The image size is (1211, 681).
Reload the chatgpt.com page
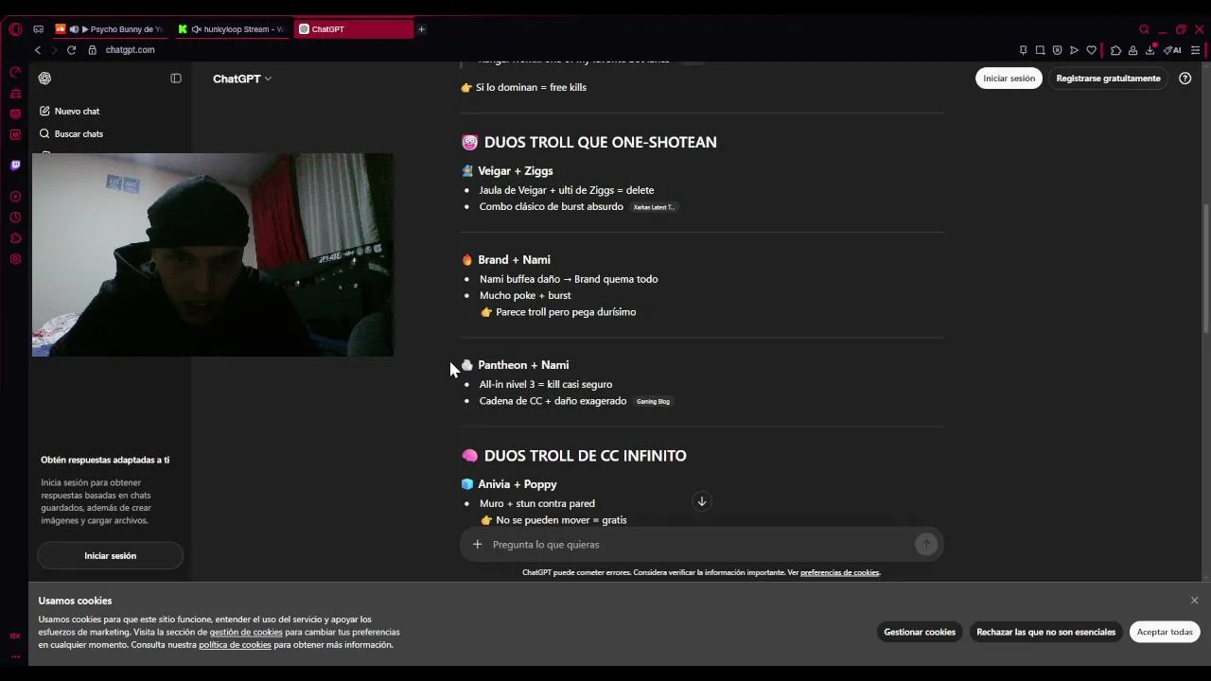[x=71, y=50]
